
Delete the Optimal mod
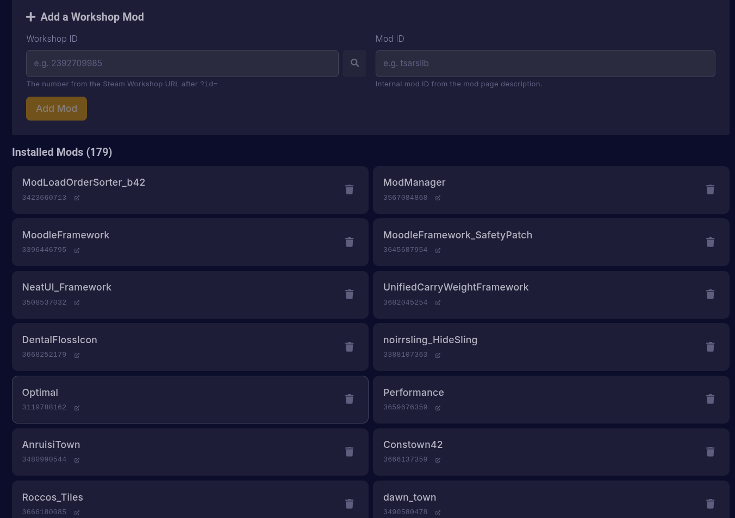click(349, 399)
